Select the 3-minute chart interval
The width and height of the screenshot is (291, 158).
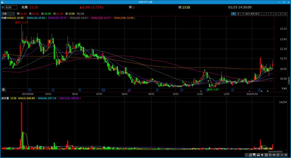click(x=266, y=14)
